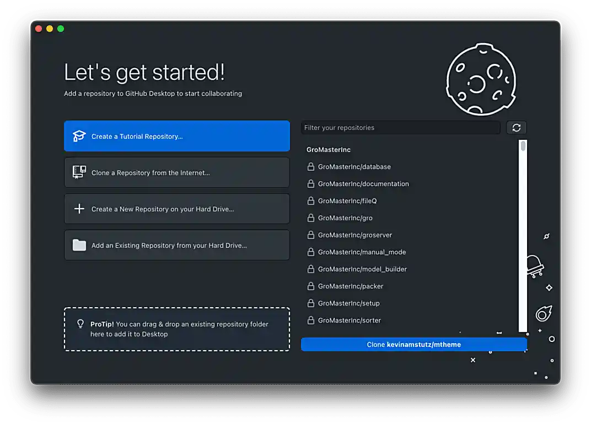Click the graduation cap tutorial icon

[79, 136]
